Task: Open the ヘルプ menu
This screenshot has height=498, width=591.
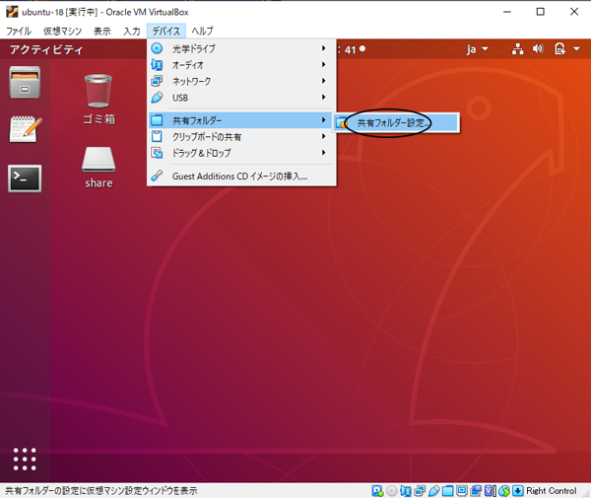Action: tap(202, 31)
